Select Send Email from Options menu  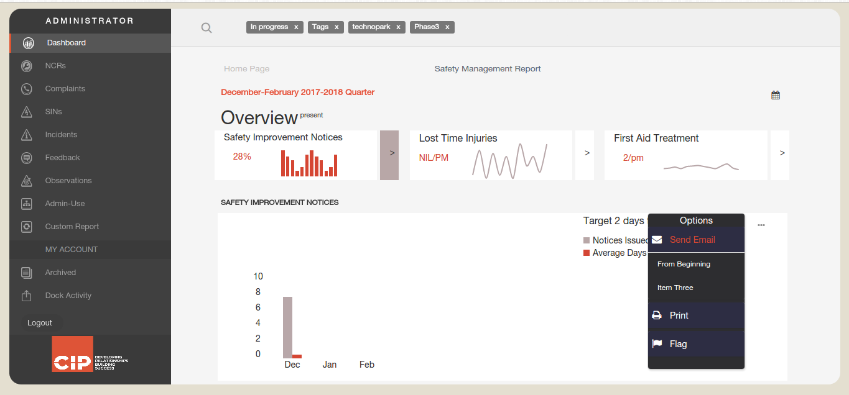pyautogui.click(x=692, y=240)
